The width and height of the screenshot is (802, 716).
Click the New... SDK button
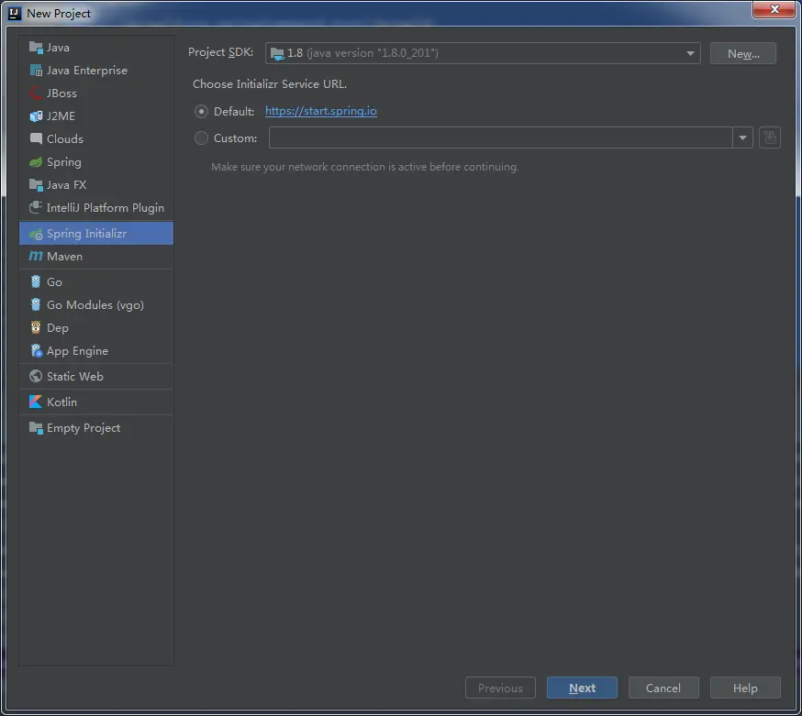coord(743,53)
